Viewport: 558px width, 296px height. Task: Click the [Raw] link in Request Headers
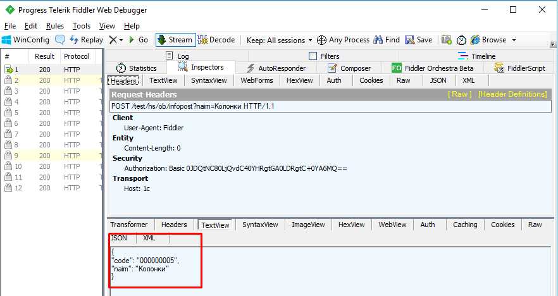(x=459, y=94)
